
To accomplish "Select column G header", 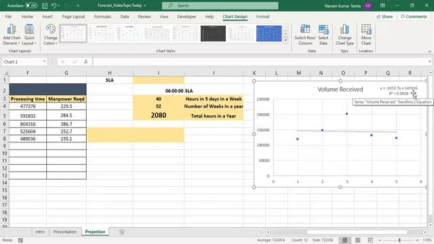I will pyautogui.click(x=66, y=73).
